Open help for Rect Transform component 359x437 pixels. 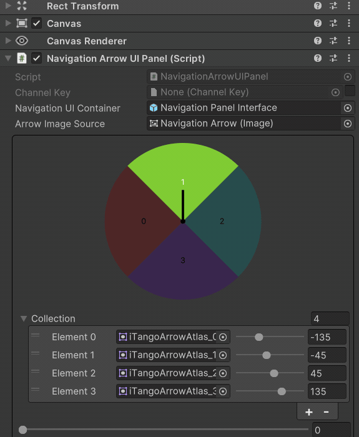click(317, 6)
